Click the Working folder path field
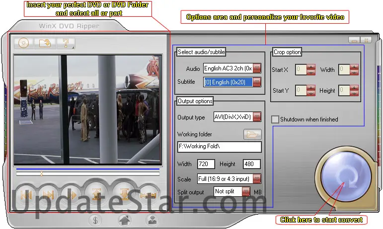The image size is (383, 229). pos(220,147)
